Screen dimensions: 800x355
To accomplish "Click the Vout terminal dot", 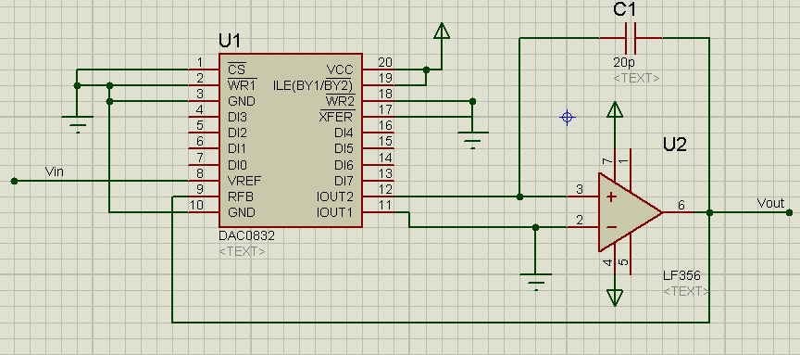I will (x=789, y=212).
